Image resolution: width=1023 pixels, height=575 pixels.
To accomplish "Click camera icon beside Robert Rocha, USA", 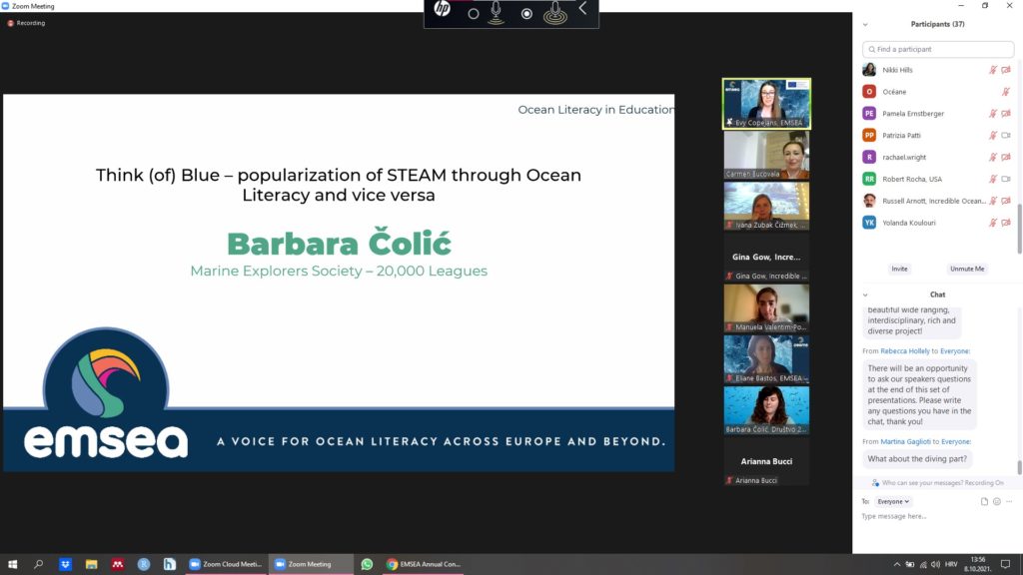I will (x=1006, y=180).
